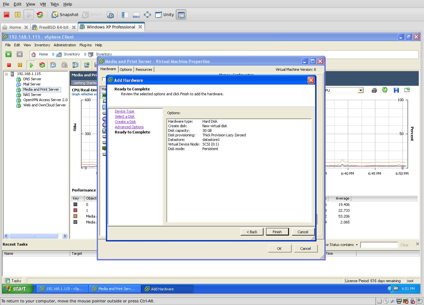Screen dimensions: 424x305
Task: Cancel the Add Hardware wizard
Action: (x=303, y=232)
